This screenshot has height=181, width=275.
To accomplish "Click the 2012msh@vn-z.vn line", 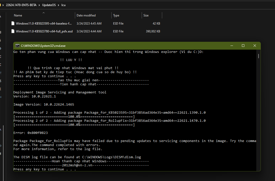I will (x=81, y=165).
